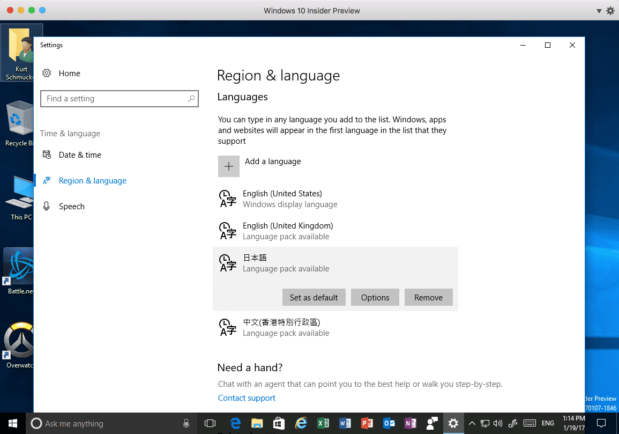This screenshot has height=434, width=619.
Task: Open the Speech settings page
Action: click(71, 207)
